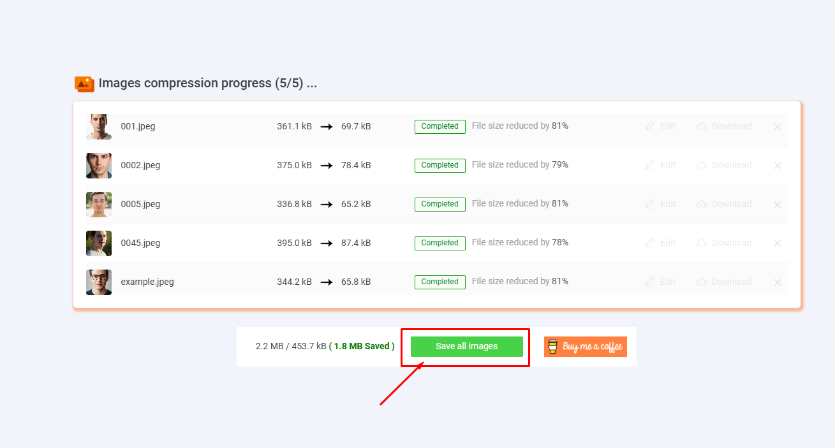Click the original size 361.1 kB
Screen dimensions: 835x448
coord(295,127)
